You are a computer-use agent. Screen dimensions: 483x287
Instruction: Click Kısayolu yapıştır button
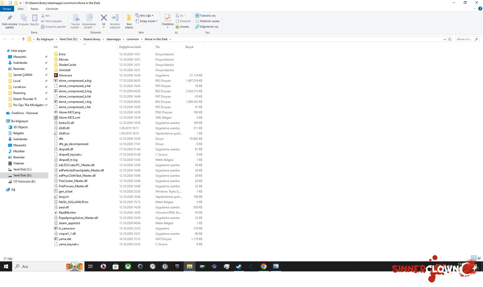click(54, 27)
